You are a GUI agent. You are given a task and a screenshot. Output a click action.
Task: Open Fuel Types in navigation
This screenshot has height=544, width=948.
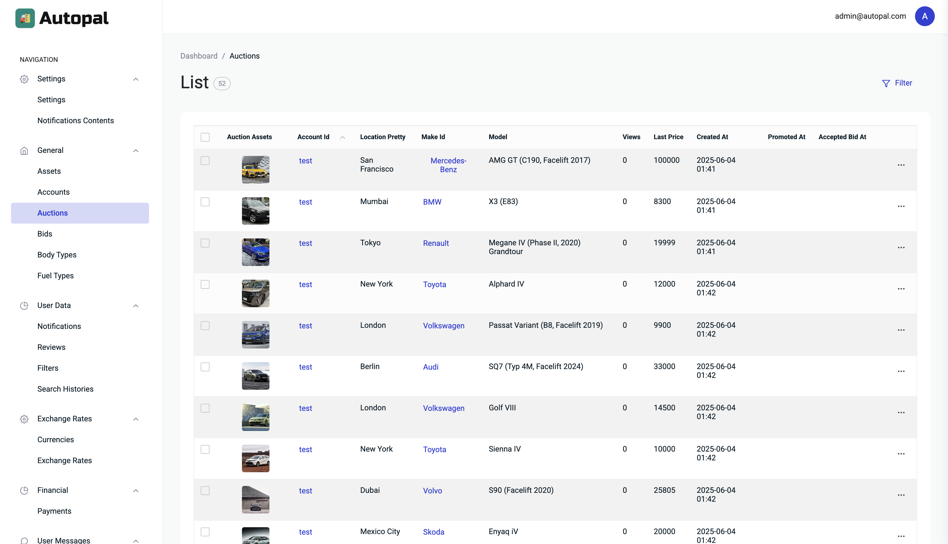56,276
